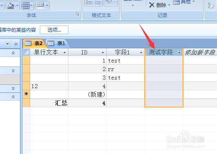The image size is (217, 154).
Task: Click the alternate fill color icon
Action: pyautogui.click(x=40, y=6)
